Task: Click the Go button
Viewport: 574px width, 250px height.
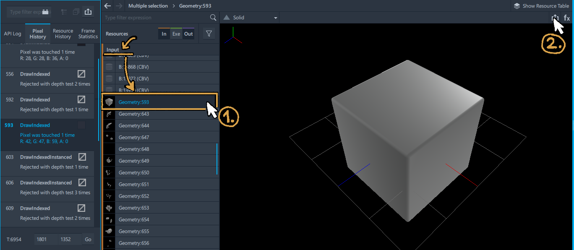Action: [88, 240]
